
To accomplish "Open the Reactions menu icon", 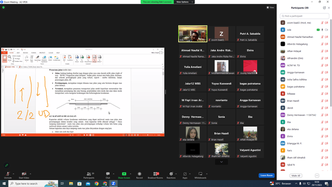I will click(171, 174).
